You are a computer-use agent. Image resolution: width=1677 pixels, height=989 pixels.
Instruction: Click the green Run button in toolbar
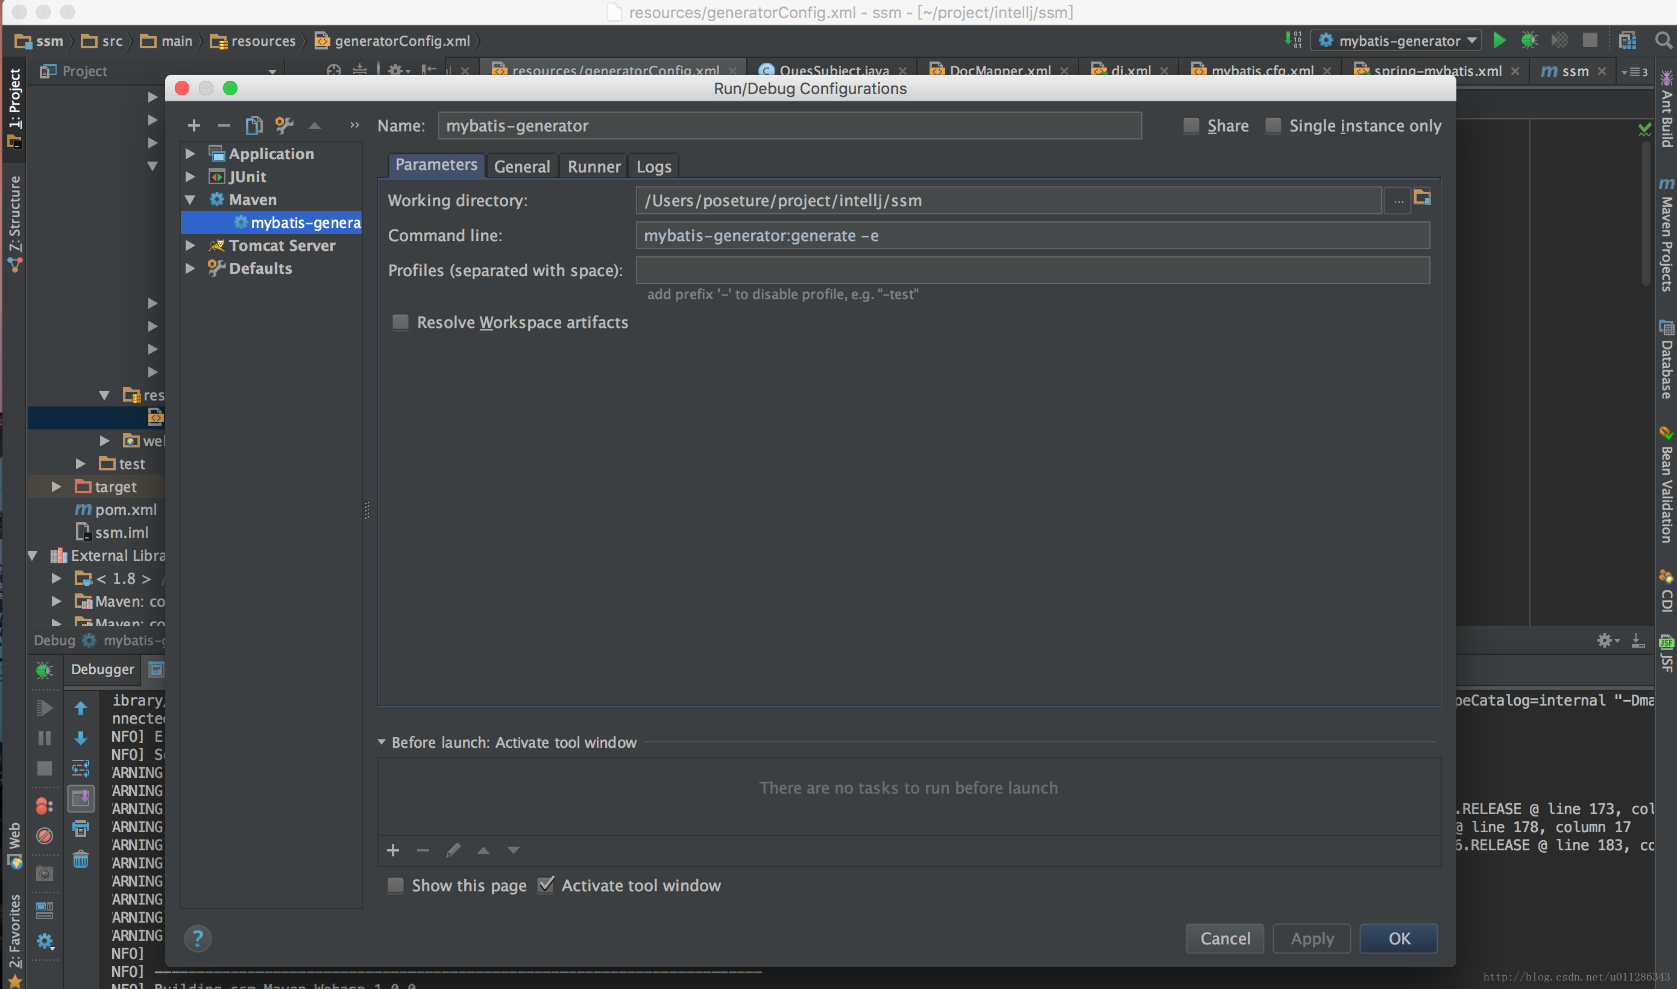pyautogui.click(x=1499, y=40)
